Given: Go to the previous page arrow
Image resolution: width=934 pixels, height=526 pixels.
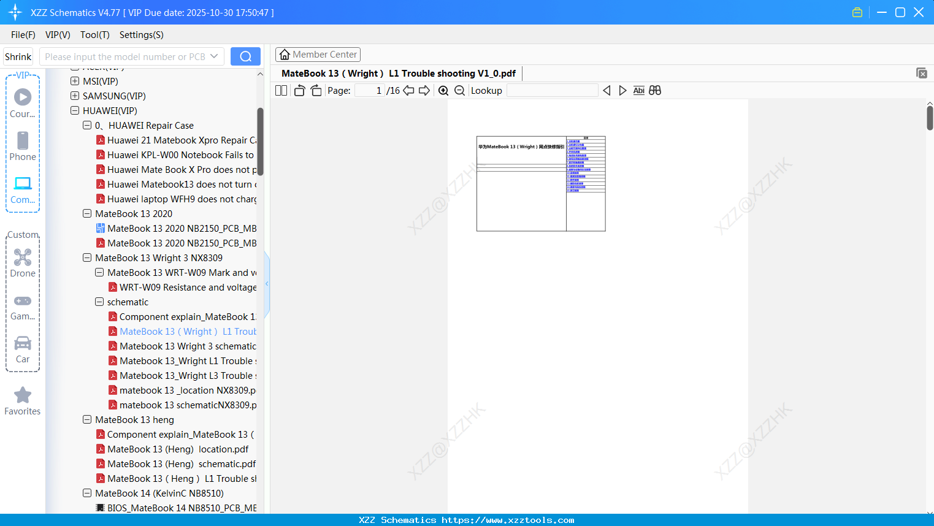Looking at the screenshot, I should tap(408, 91).
